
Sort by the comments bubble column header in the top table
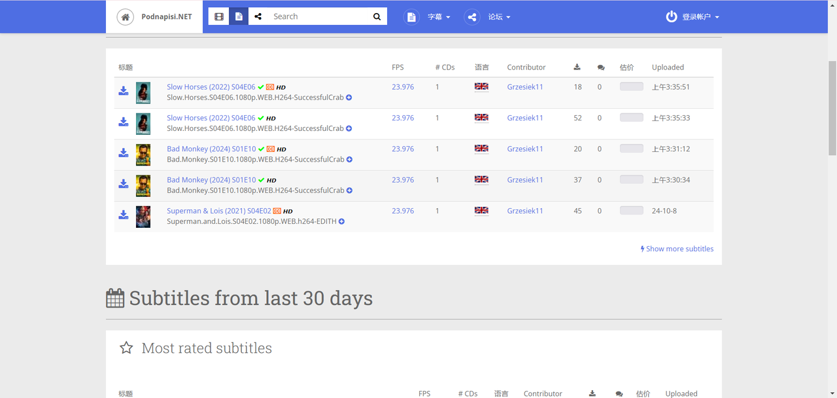click(601, 67)
